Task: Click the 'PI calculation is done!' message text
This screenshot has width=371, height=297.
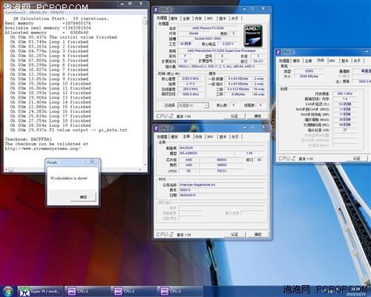Action: [69, 178]
